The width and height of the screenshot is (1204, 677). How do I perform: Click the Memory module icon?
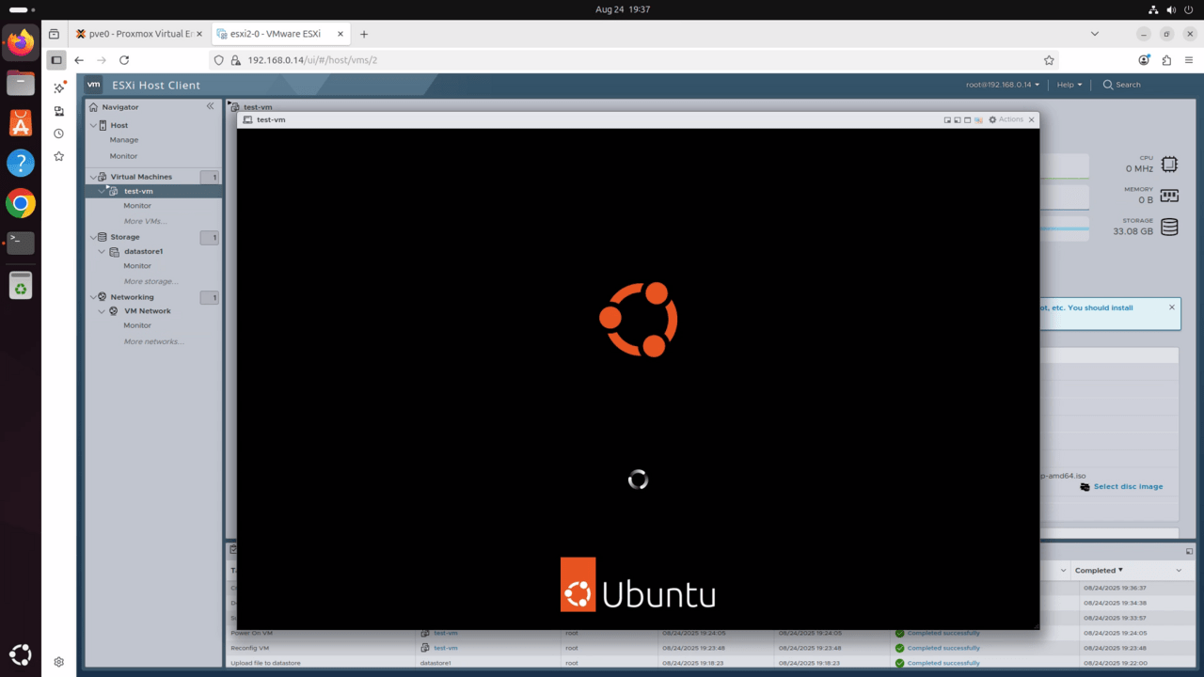pos(1169,196)
